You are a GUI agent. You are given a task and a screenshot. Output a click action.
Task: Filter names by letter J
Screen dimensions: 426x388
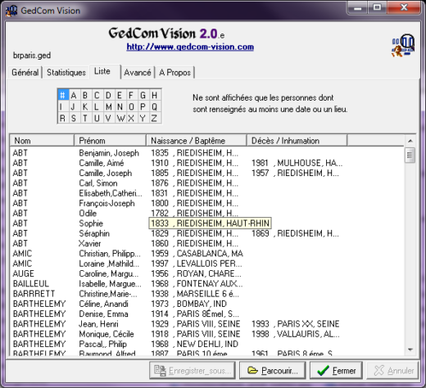point(74,106)
